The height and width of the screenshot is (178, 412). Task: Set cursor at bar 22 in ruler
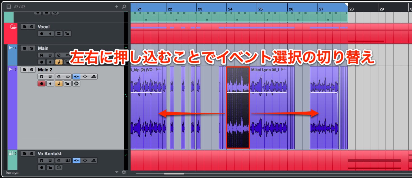(x=170, y=9)
